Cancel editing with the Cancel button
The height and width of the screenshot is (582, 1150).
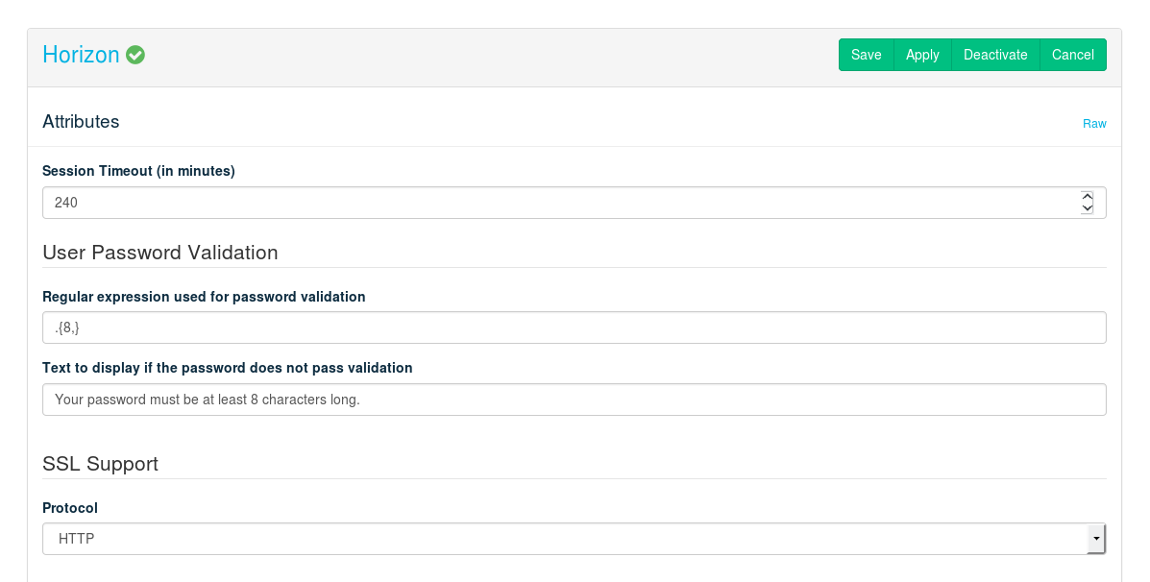pos(1072,55)
